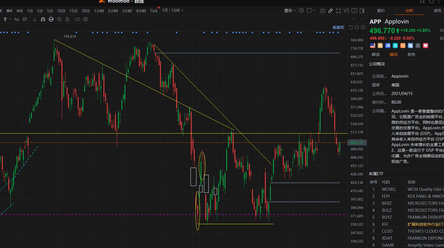Select BERZ ETF row

tap(406, 203)
